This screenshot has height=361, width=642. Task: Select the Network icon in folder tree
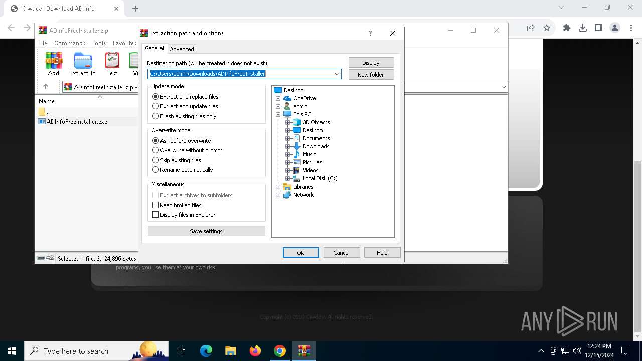[x=287, y=195]
